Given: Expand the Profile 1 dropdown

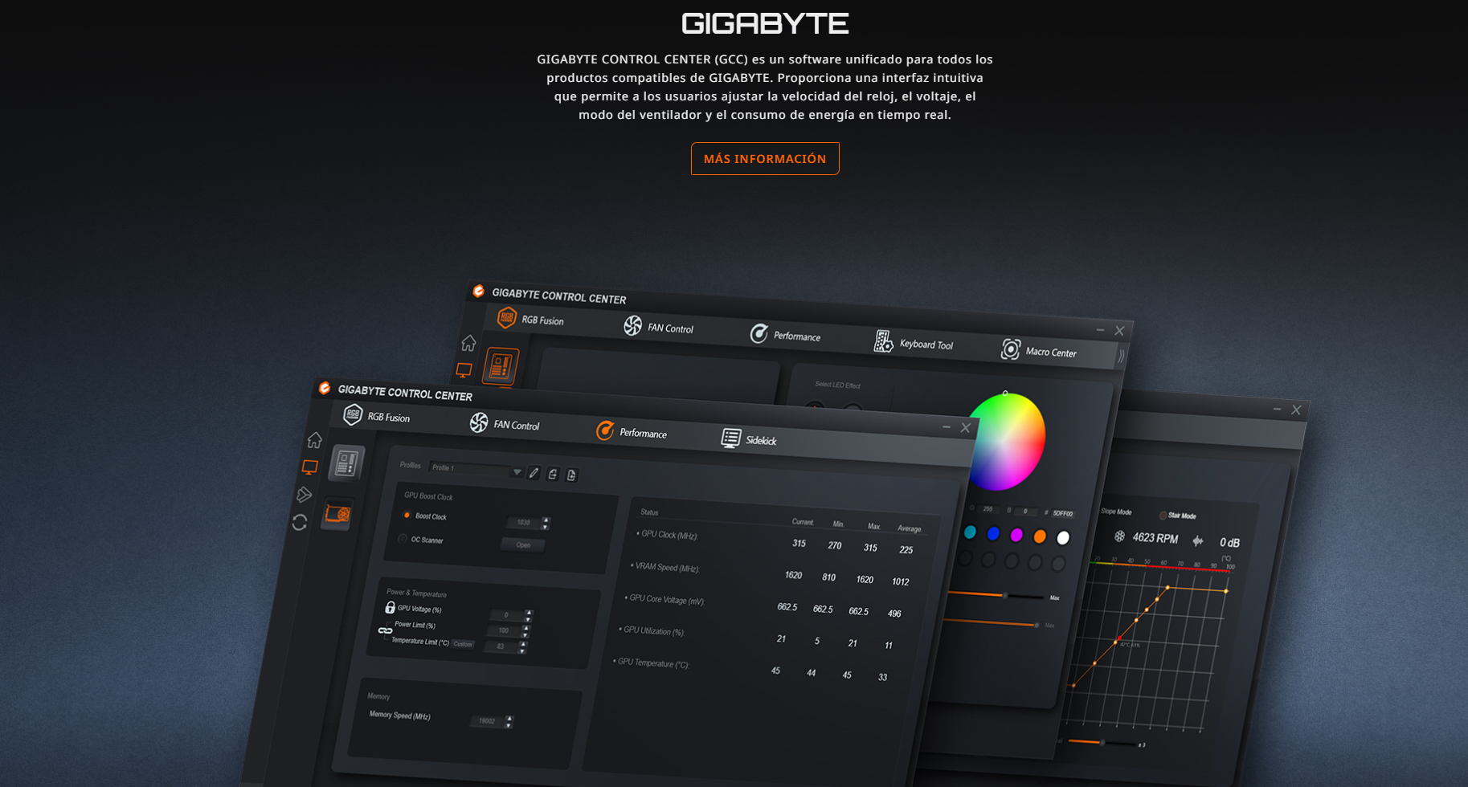Looking at the screenshot, I should [x=517, y=471].
